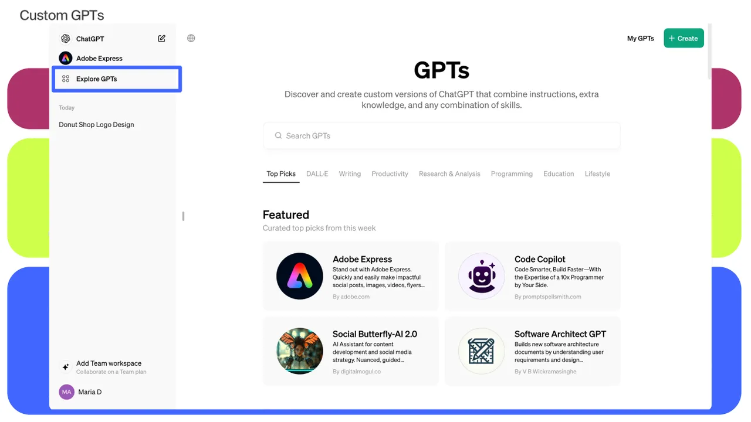Click "Collaborate on a Team plan" subtitle
The image size is (751, 422).
coord(111,372)
